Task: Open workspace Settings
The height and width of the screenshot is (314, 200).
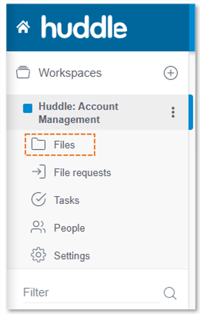Action: tap(72, 256)
